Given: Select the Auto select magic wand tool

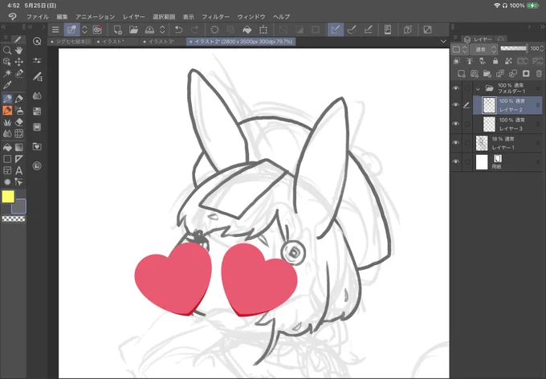Looking at the screenshot, I should (7, 73).
